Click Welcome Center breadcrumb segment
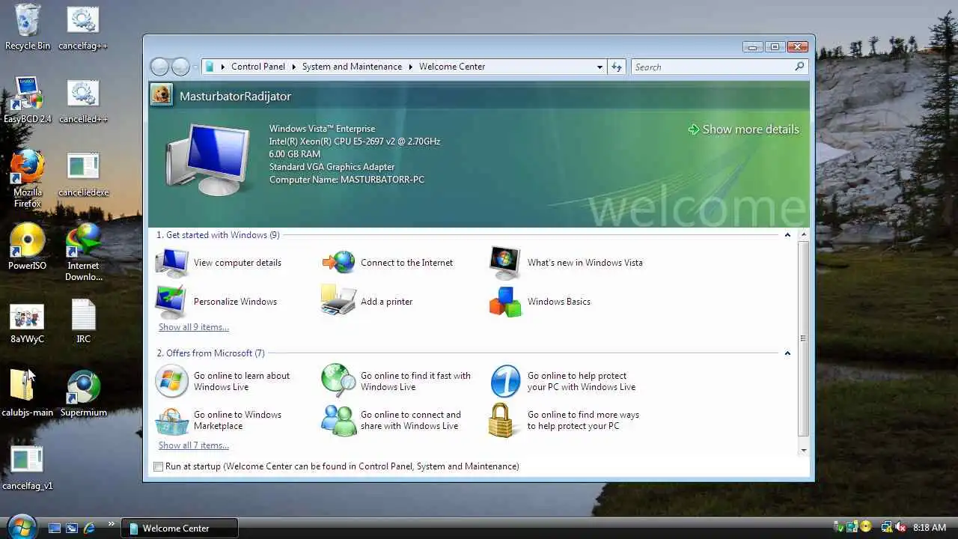958x539 pixels. coord(452,67)
